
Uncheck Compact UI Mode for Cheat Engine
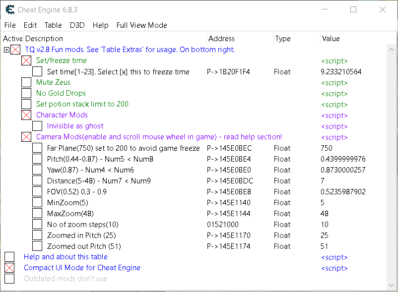(x=9, y=268)
